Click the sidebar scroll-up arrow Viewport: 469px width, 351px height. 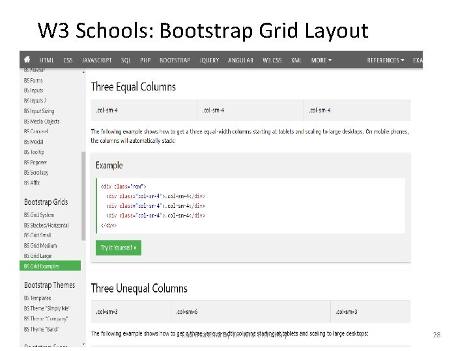coord(83,71)
